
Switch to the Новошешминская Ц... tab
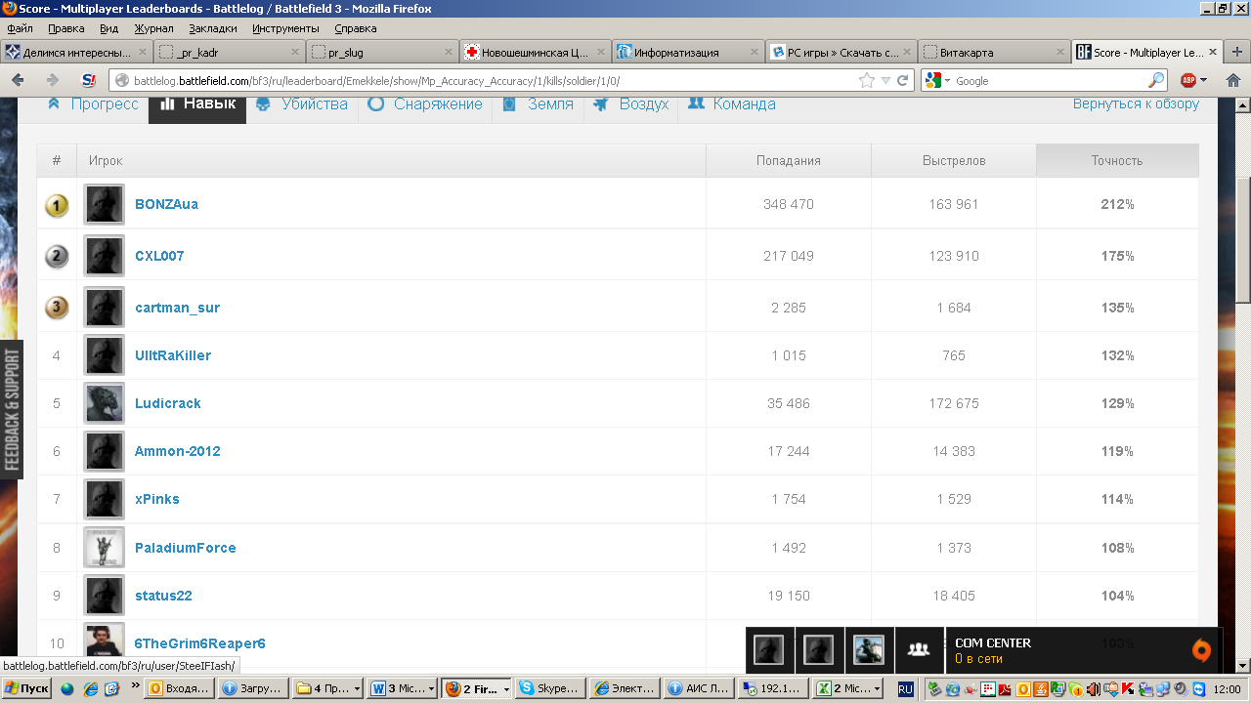[535, 53]
